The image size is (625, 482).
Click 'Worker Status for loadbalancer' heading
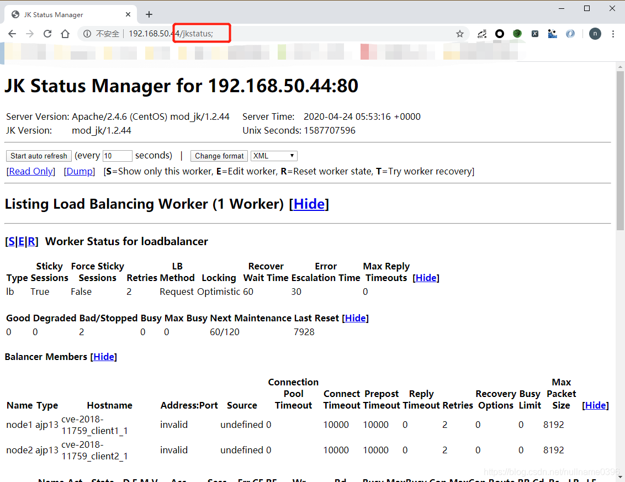(126, 242)
